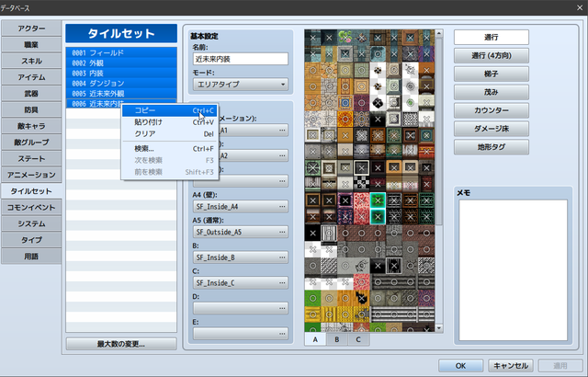Image resolution: width=588 pixels, height=377 pixels.
Task: Click the tile palette scroll down arrow
Action: tap(439, 328)
